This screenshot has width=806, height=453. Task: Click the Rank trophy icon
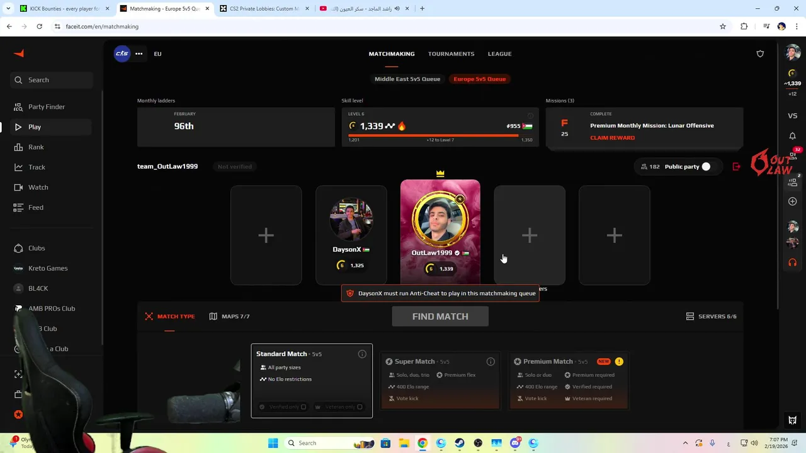(x=18, y=147)
